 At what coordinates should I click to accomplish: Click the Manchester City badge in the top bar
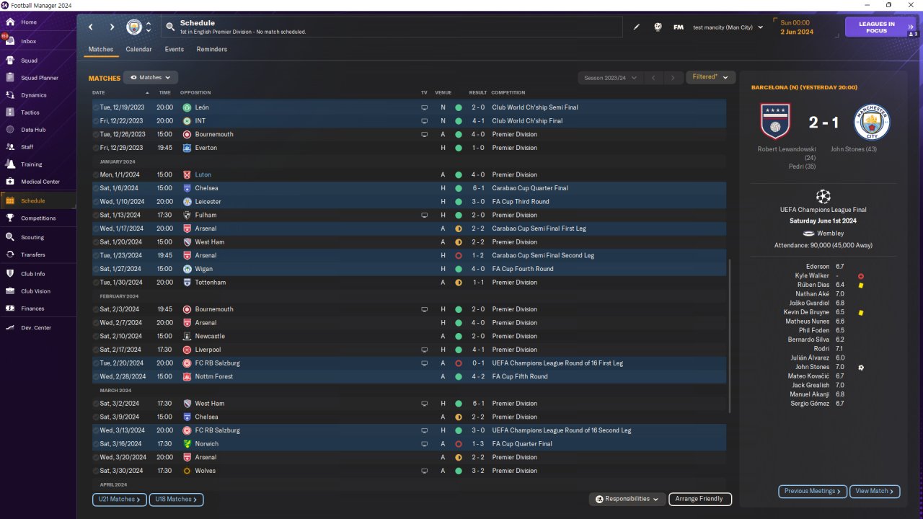tap(134, 27)
